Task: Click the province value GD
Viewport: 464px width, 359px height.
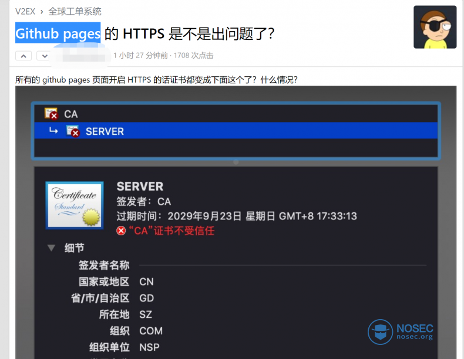Action: tap(146, 298)
